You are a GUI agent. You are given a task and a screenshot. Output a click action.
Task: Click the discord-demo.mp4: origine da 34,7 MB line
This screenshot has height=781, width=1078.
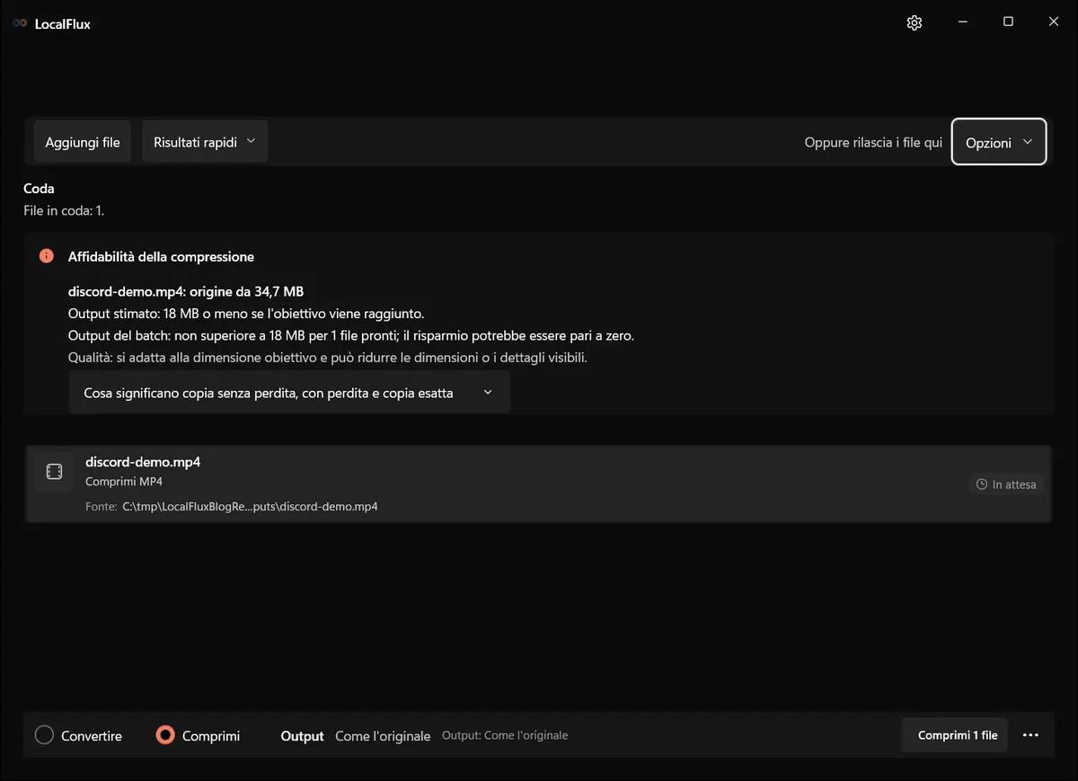(x=186, y=291)
